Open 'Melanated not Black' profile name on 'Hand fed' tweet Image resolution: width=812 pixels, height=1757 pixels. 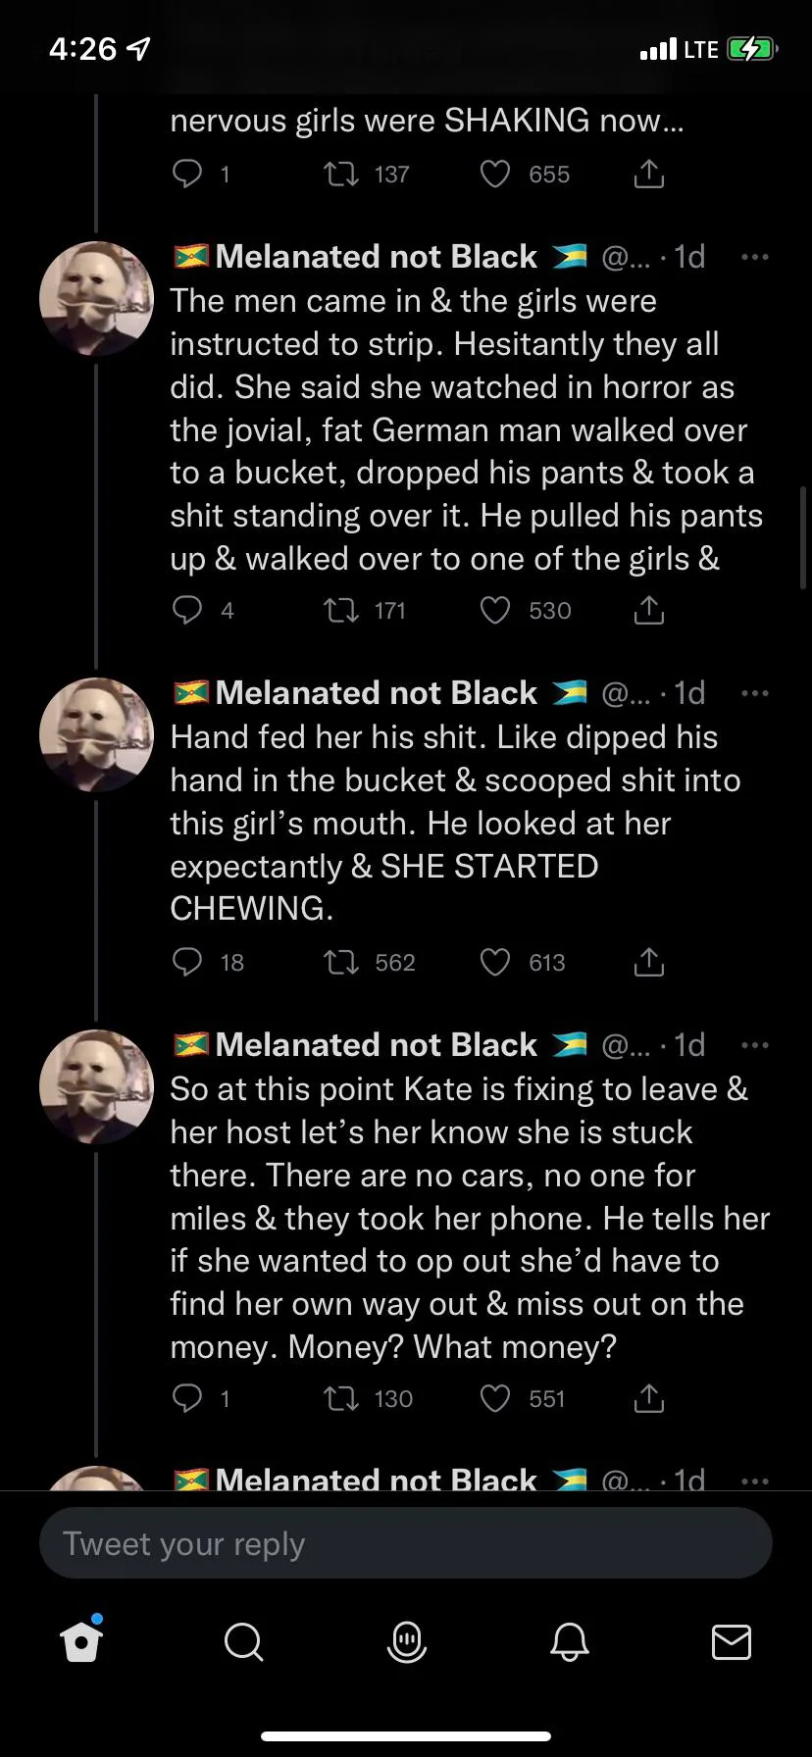tap(376, 693)
